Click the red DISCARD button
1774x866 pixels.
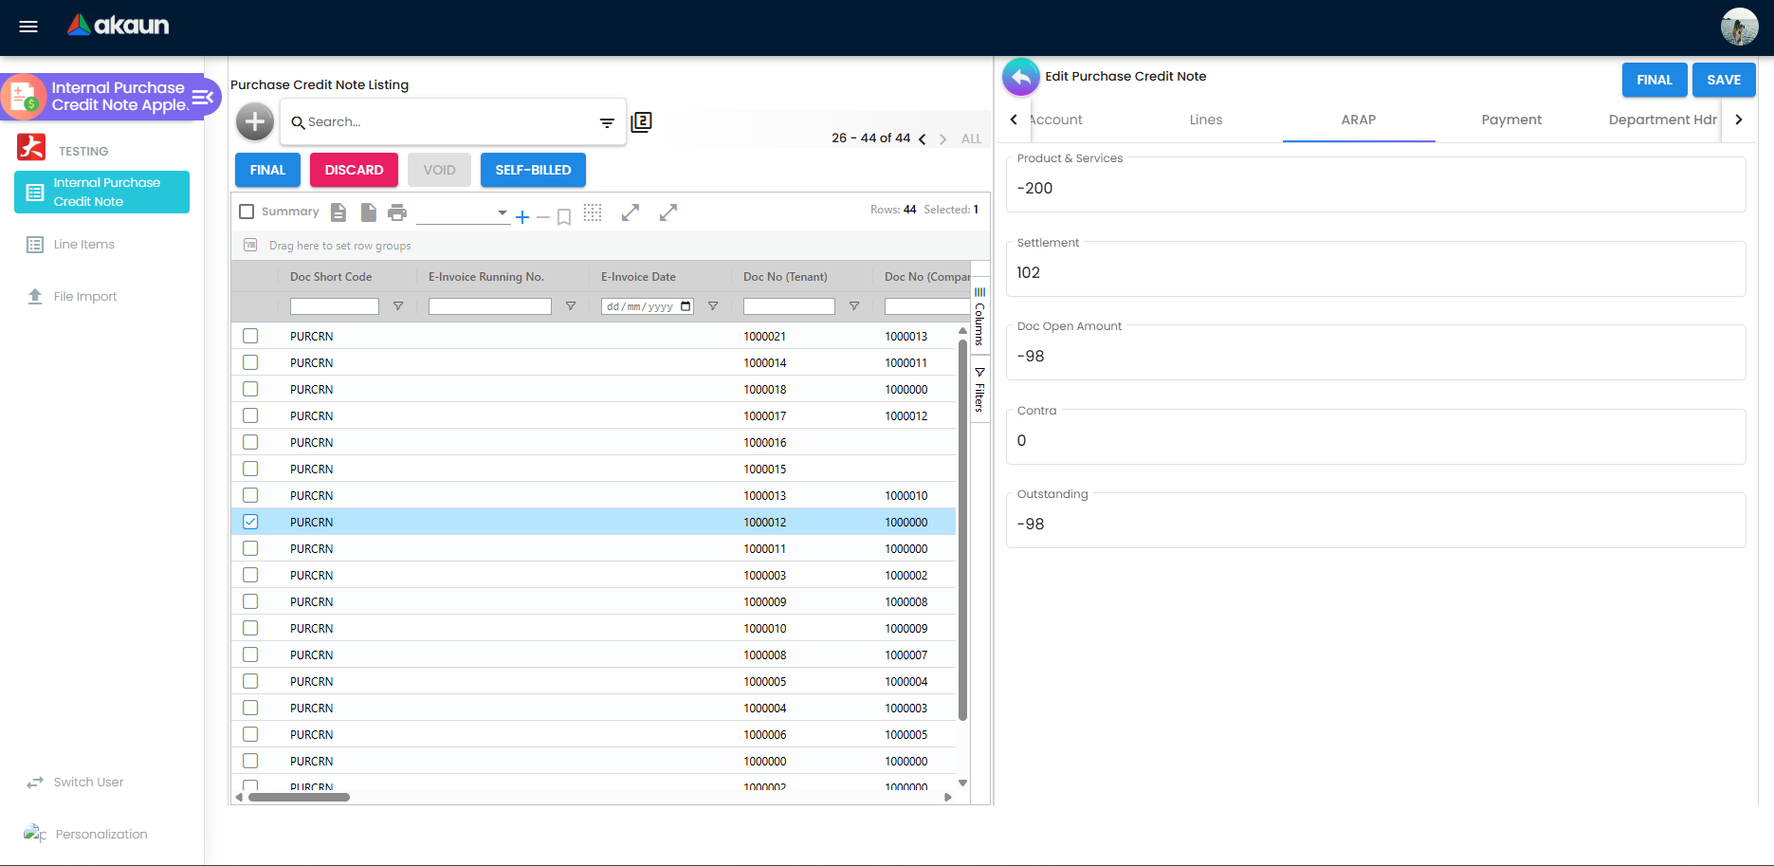click(354, 170)
